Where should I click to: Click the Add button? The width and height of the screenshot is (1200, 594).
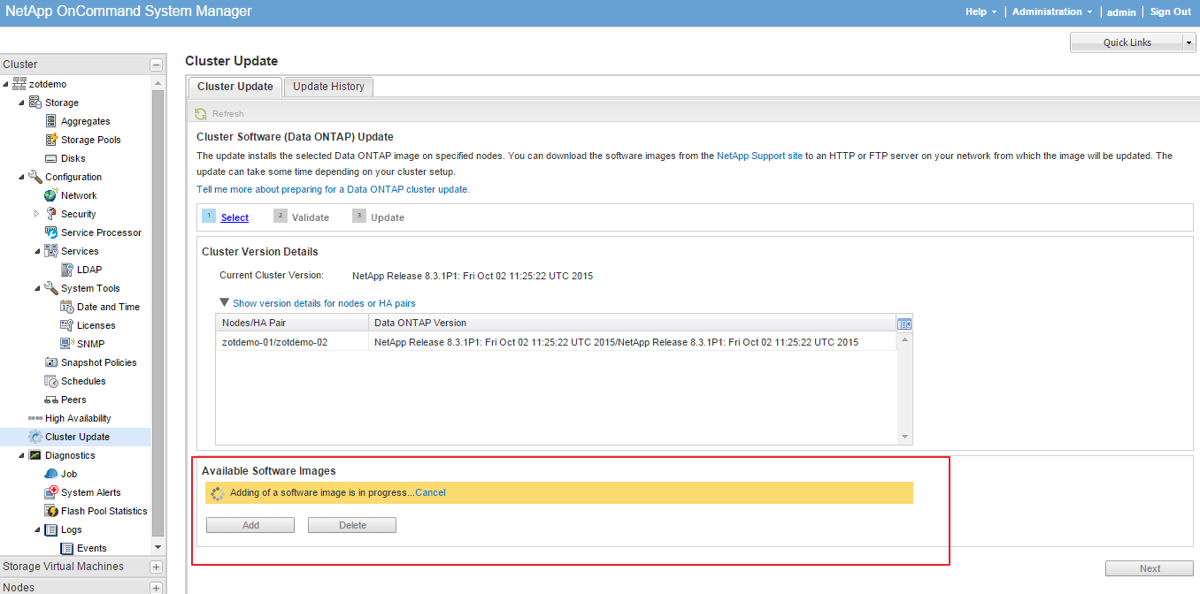250,525
